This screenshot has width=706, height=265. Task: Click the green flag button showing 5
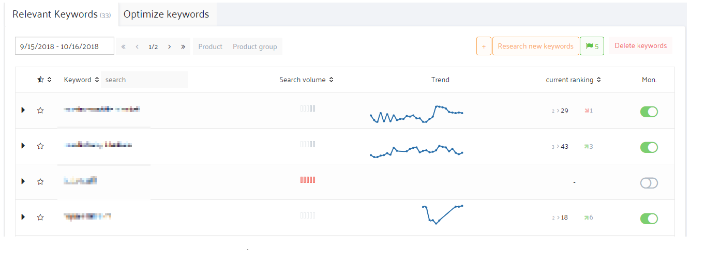coord(592,46)
